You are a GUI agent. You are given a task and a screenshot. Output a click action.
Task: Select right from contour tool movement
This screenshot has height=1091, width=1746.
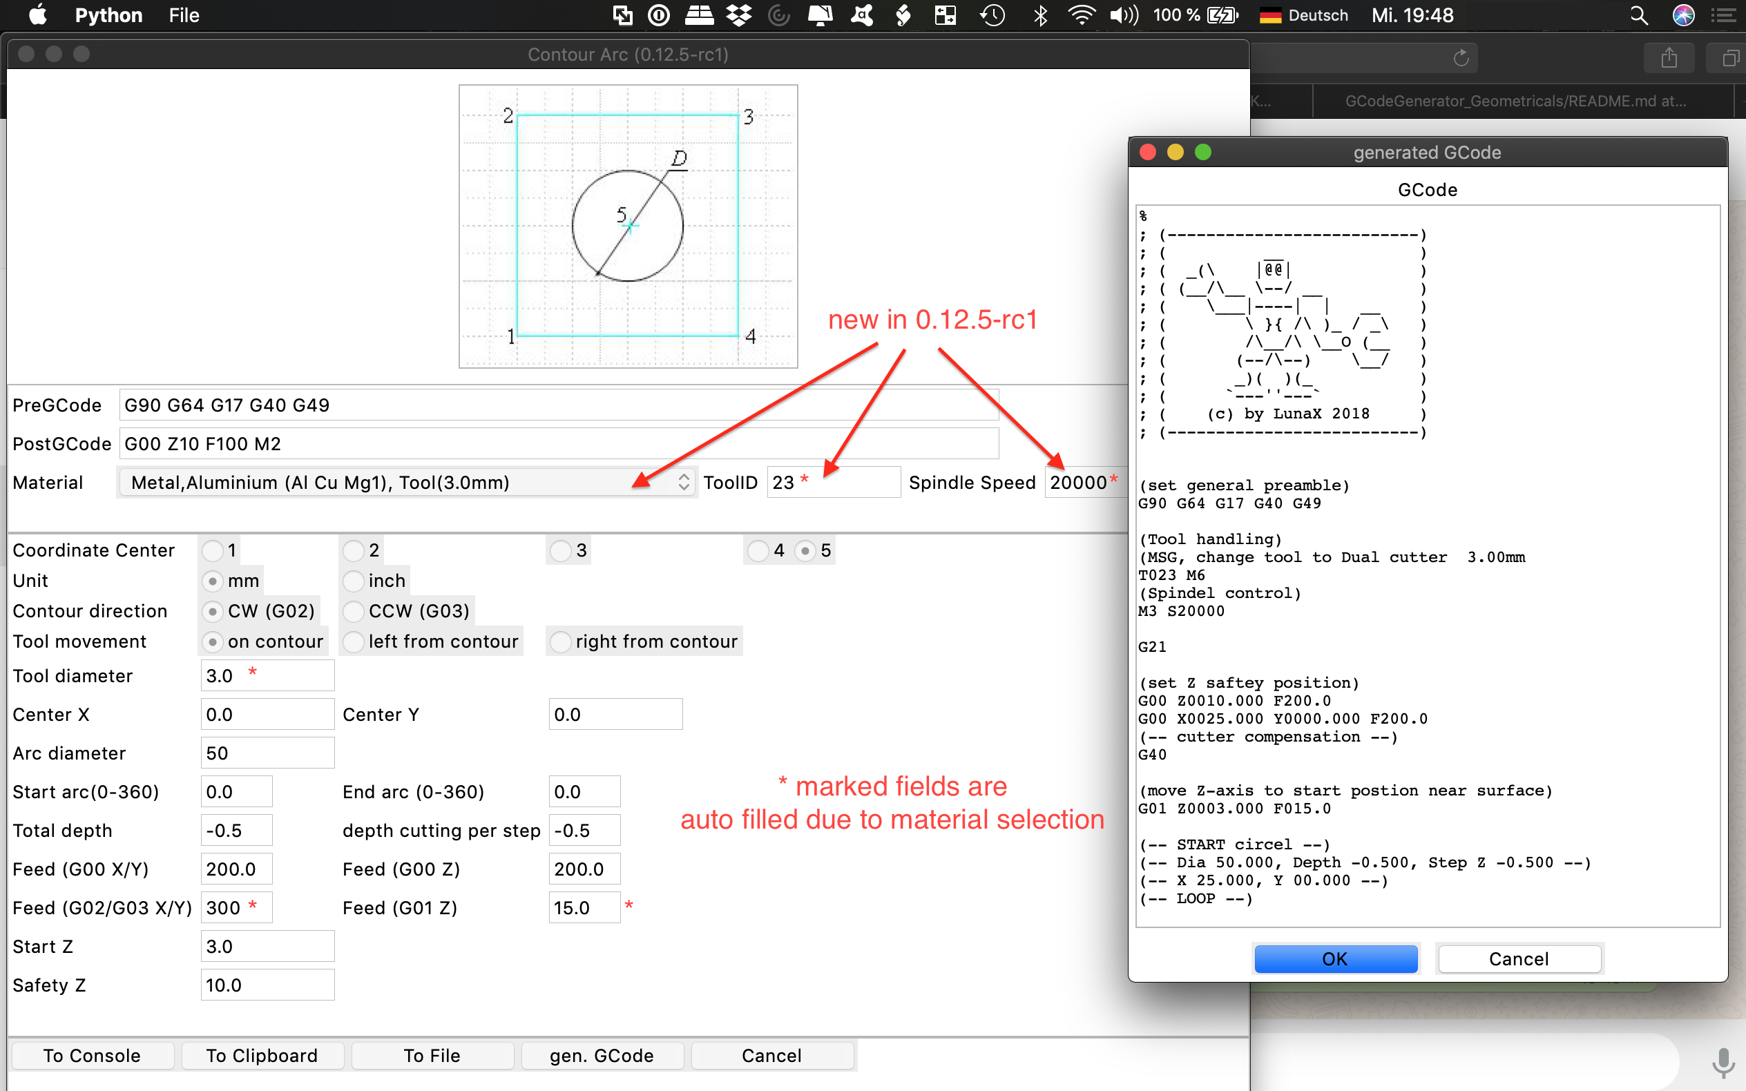pyautogui.click(x=561, y=641)
